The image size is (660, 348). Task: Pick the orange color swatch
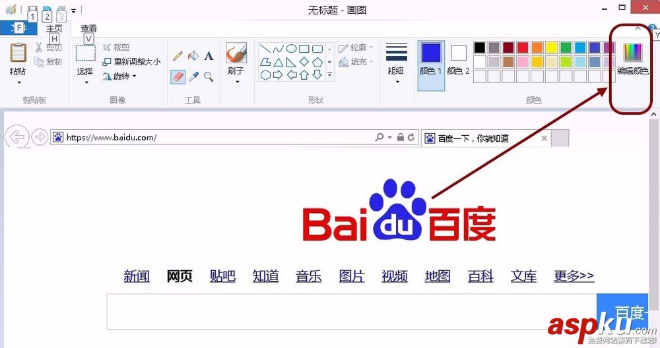tap(537, 47)
